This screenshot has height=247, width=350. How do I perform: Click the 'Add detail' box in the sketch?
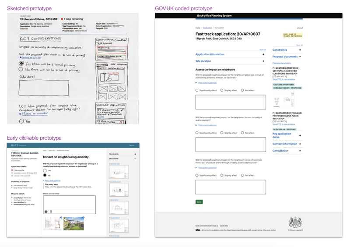point(44,88)
